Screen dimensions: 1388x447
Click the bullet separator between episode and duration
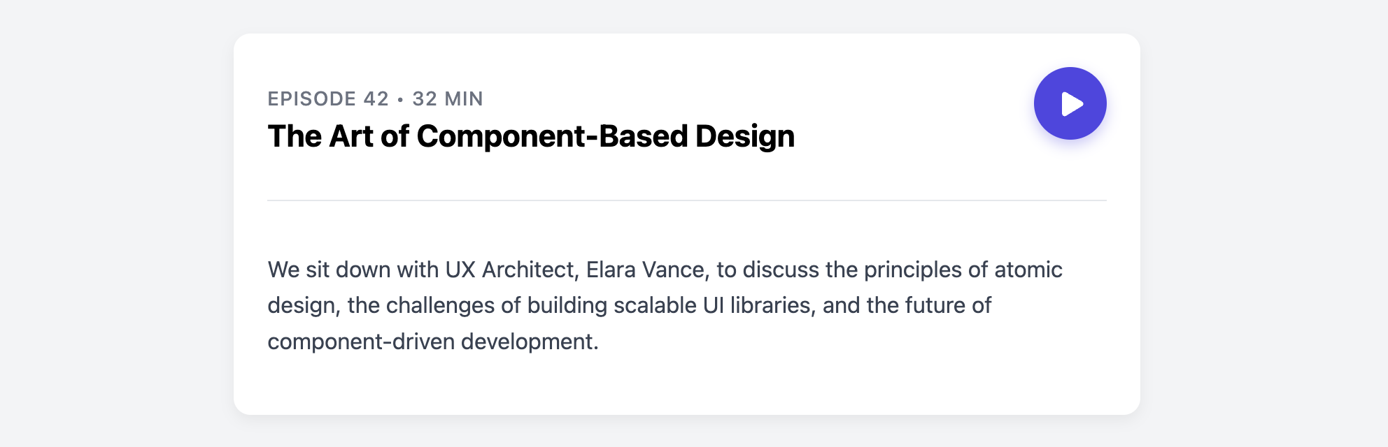tap(400, 99)
